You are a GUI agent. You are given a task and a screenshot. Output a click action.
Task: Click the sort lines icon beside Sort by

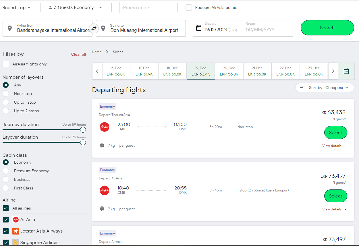(302, 88)
